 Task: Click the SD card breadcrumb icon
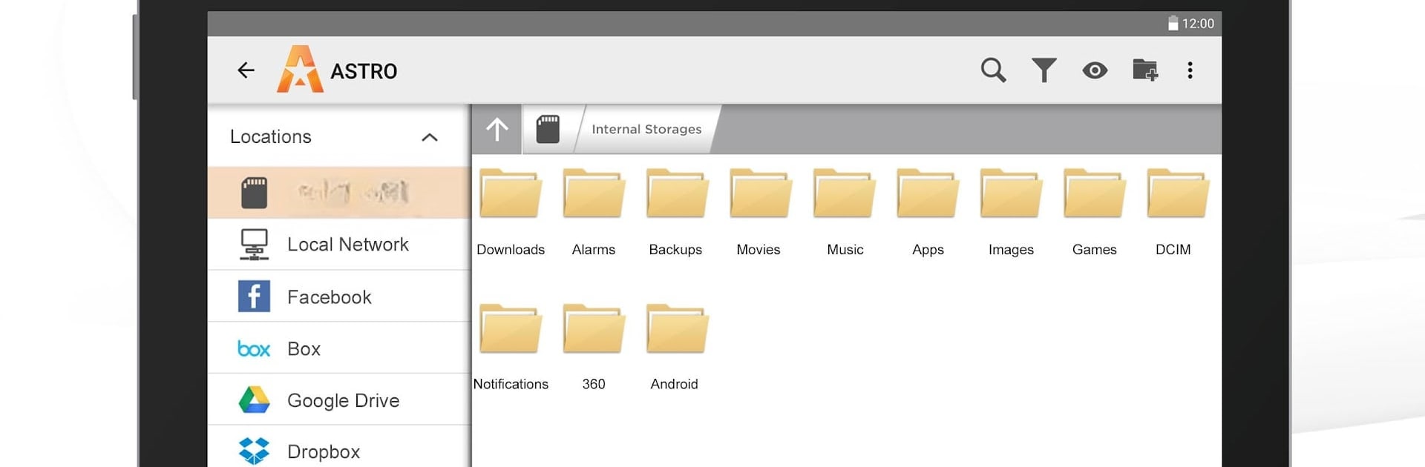tap(548, 130)
